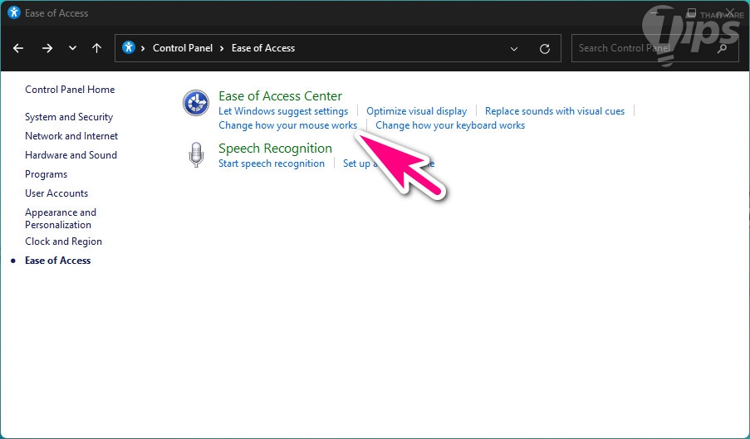Open Change how your keyboard works
This screenshot has width=750, height=439.
tap(450, 125)
